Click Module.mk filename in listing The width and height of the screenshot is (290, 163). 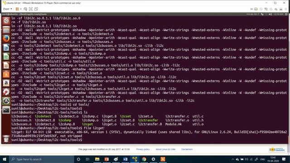click(x=174, y=124)
